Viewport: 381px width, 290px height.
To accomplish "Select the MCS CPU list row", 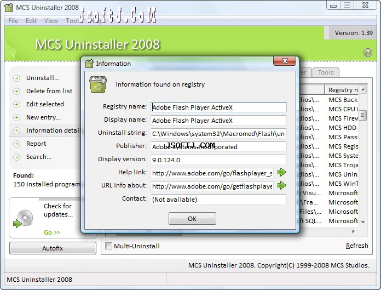I will tap(343, 109).
